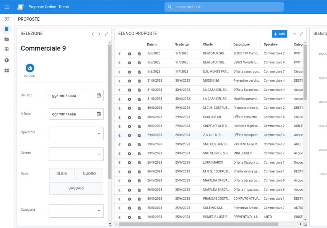Select the Offerta irrigazione description cell
The height and width of the screenshot is (228, 327).
247,190
